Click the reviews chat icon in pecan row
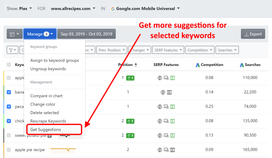Viewport: 272px width, 158px height. [x=166, y=106]
